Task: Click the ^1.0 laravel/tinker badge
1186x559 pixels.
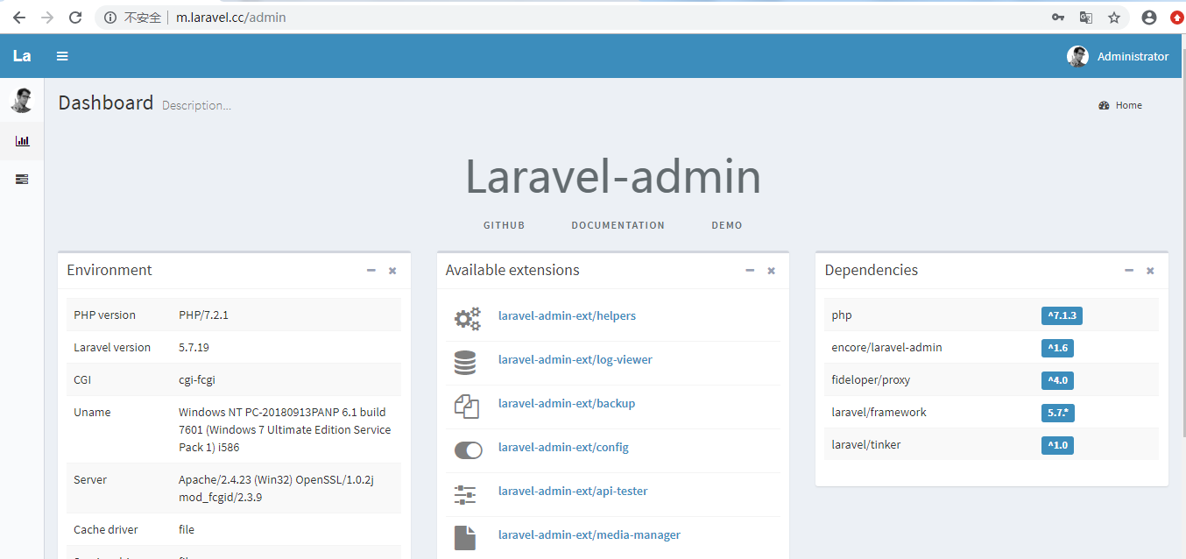Action: click(x=1057, y=445)
